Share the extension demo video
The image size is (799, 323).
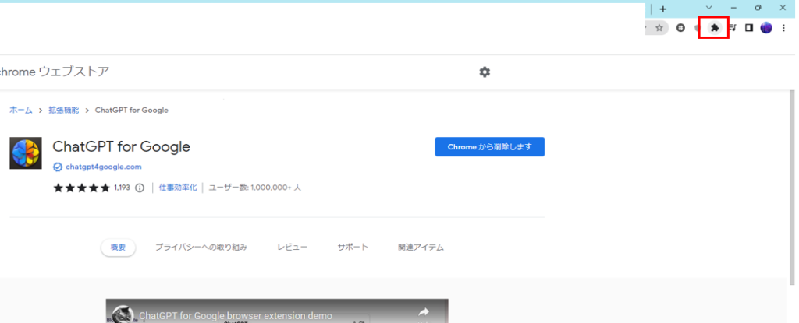point(423,312)
